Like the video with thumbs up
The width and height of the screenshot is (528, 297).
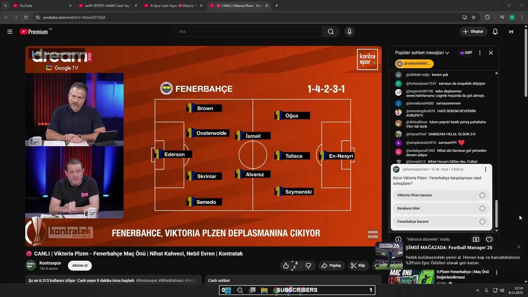tap(286, 266)
